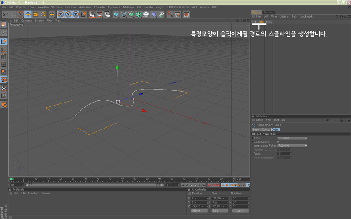The height and width of the screenshot is (219, 351).
Task: Play the animation backwards
Action: pos(191,185)
